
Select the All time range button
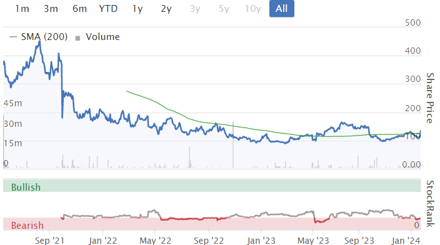[x=282, y=9]
